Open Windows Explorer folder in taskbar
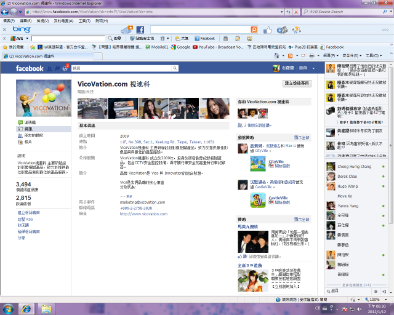394x315 pixels. click(x=47, y=309)
